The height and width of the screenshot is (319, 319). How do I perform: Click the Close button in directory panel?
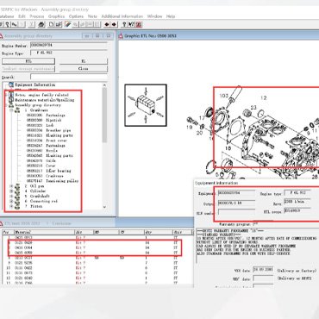tap(84, 69)
